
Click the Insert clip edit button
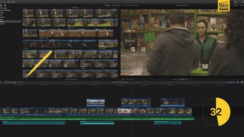coord(9,82)
